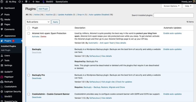The image size is (196, 102).
Task: Filter plugins by Drop-in (1)
Action: [x=82, y=14]
